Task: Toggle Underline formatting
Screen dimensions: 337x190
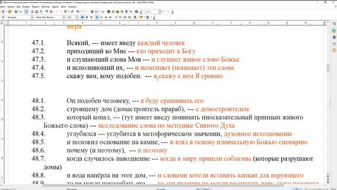Action: click(x=91, y=17)
